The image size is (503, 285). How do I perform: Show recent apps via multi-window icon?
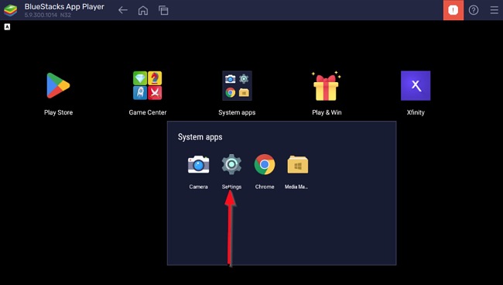[x=163, y=10]
